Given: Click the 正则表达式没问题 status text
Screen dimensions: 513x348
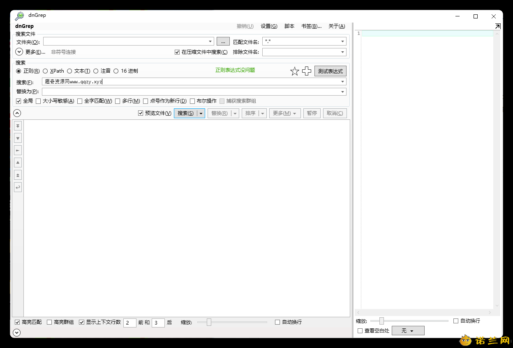Looking at the screenshot, I should [235, 70].
